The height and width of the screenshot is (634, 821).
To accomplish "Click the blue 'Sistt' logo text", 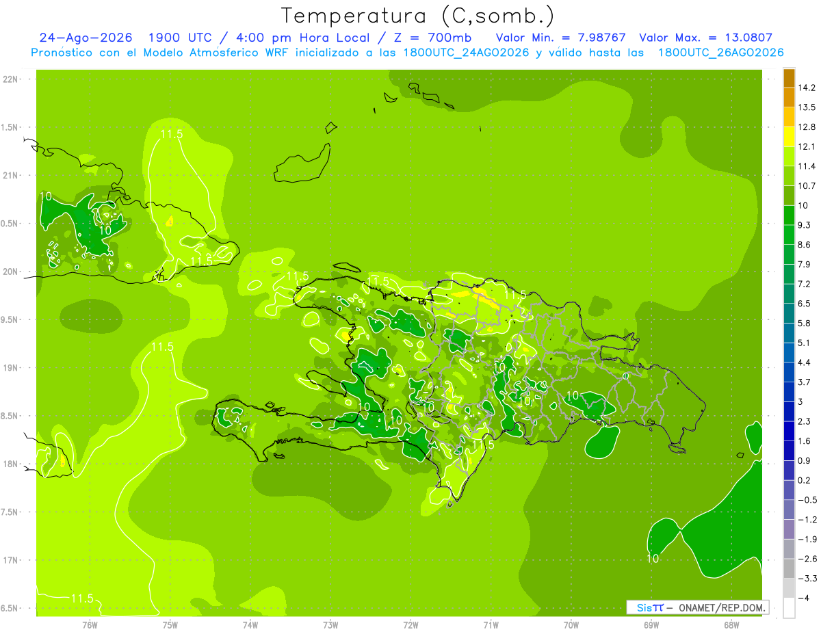I will click(x=650, y=607).
